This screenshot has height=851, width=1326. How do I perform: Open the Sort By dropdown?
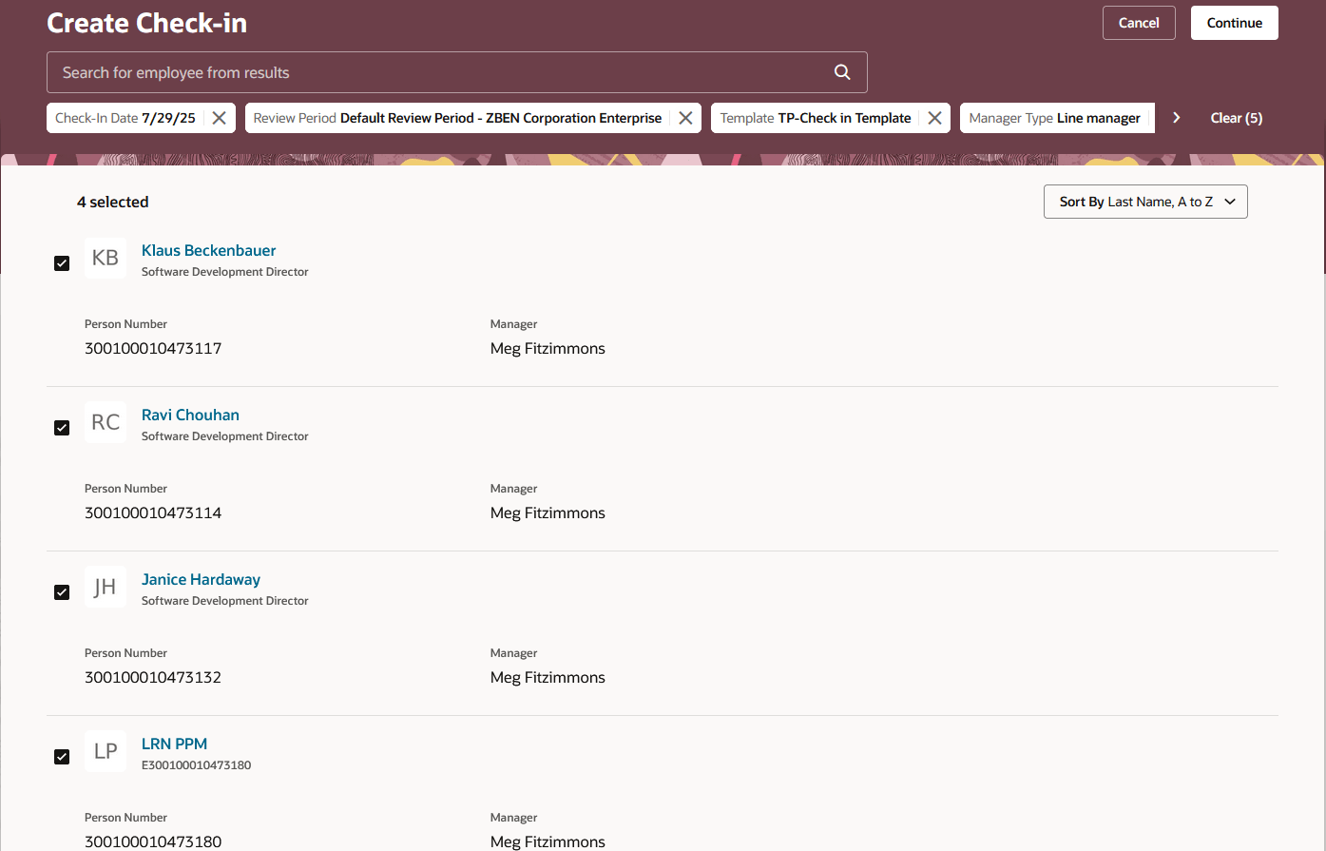[1144, 201]
